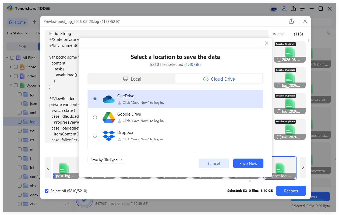
Task: Click the Dropbox logo
Action: 109,136
